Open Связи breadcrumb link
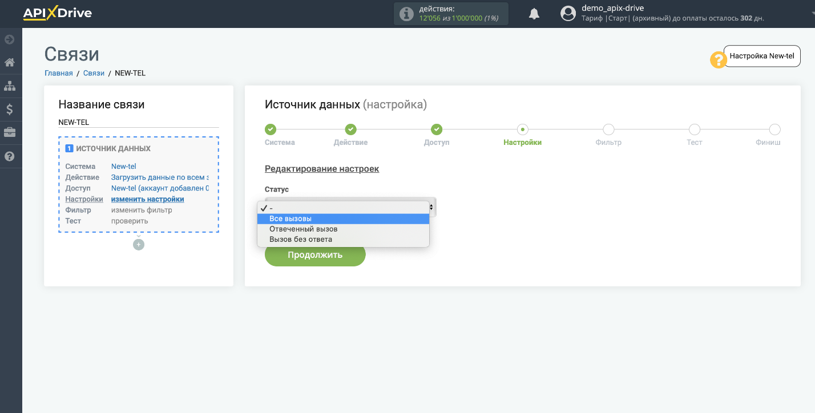The height and width of the screenshot is (413, 815). (x=94, y=73)
